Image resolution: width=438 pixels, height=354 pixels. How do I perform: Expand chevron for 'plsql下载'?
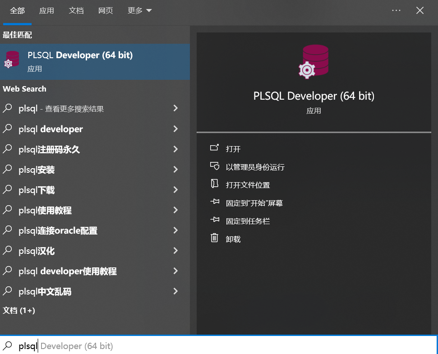click(175, 190)
